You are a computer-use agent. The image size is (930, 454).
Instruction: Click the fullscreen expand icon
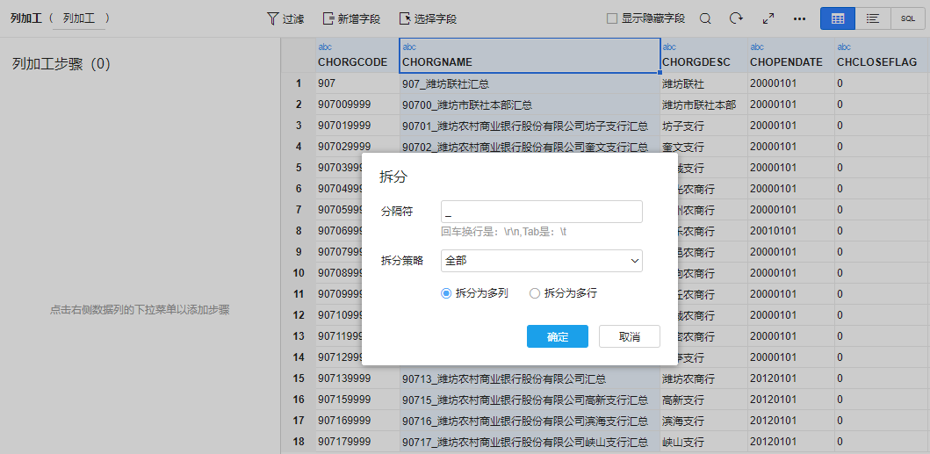point(768,18)
